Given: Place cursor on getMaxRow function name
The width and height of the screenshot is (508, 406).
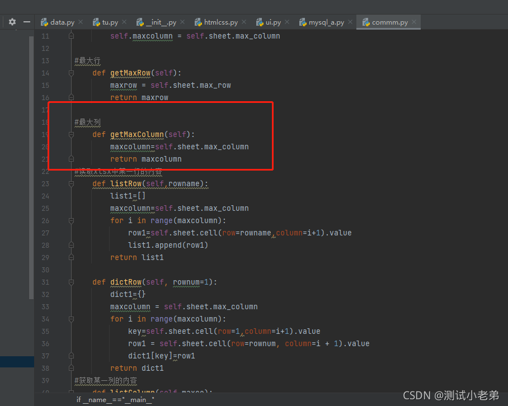Looking at the screenshot, I should pyautogui.click(x=130, y=73).
